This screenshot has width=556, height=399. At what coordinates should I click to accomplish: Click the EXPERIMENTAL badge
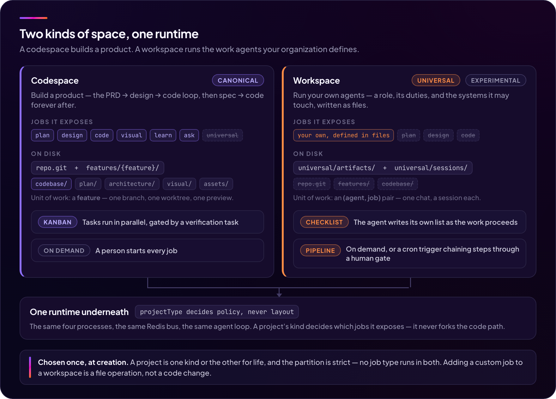pyautogui.click(x=495, y=80)
